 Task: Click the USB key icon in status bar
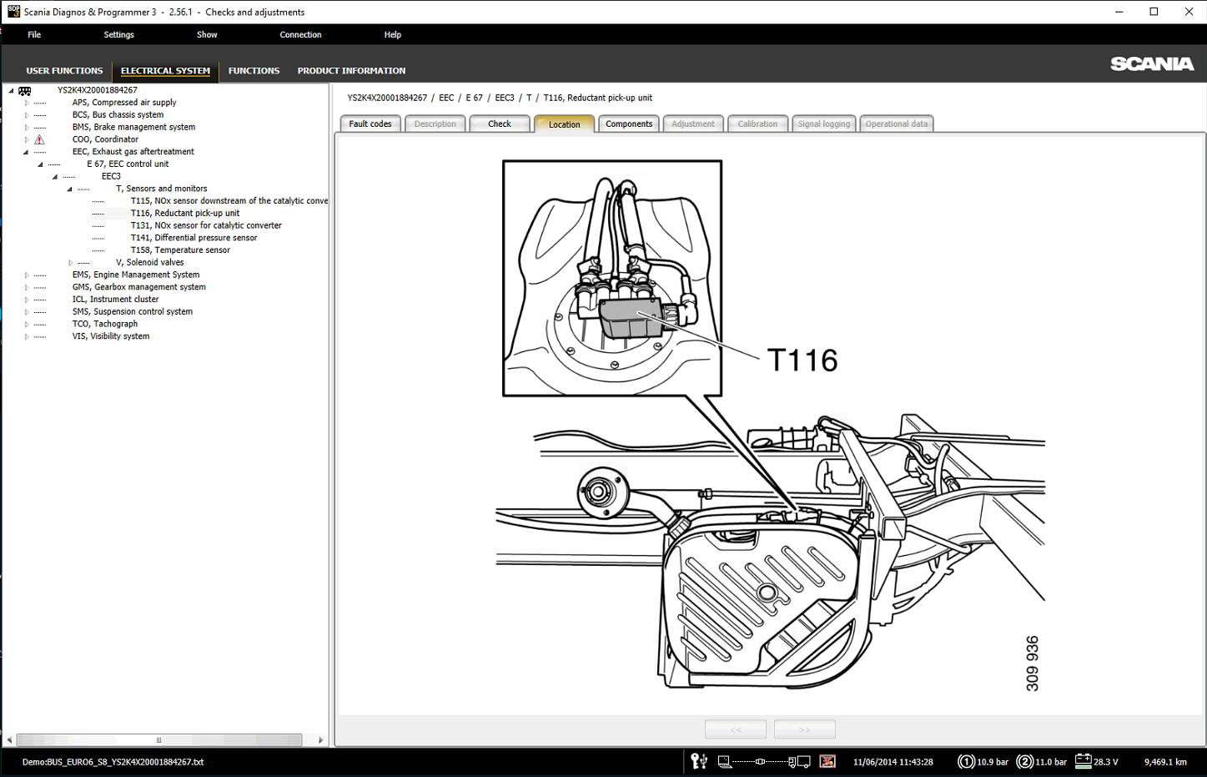pos(699,761)
